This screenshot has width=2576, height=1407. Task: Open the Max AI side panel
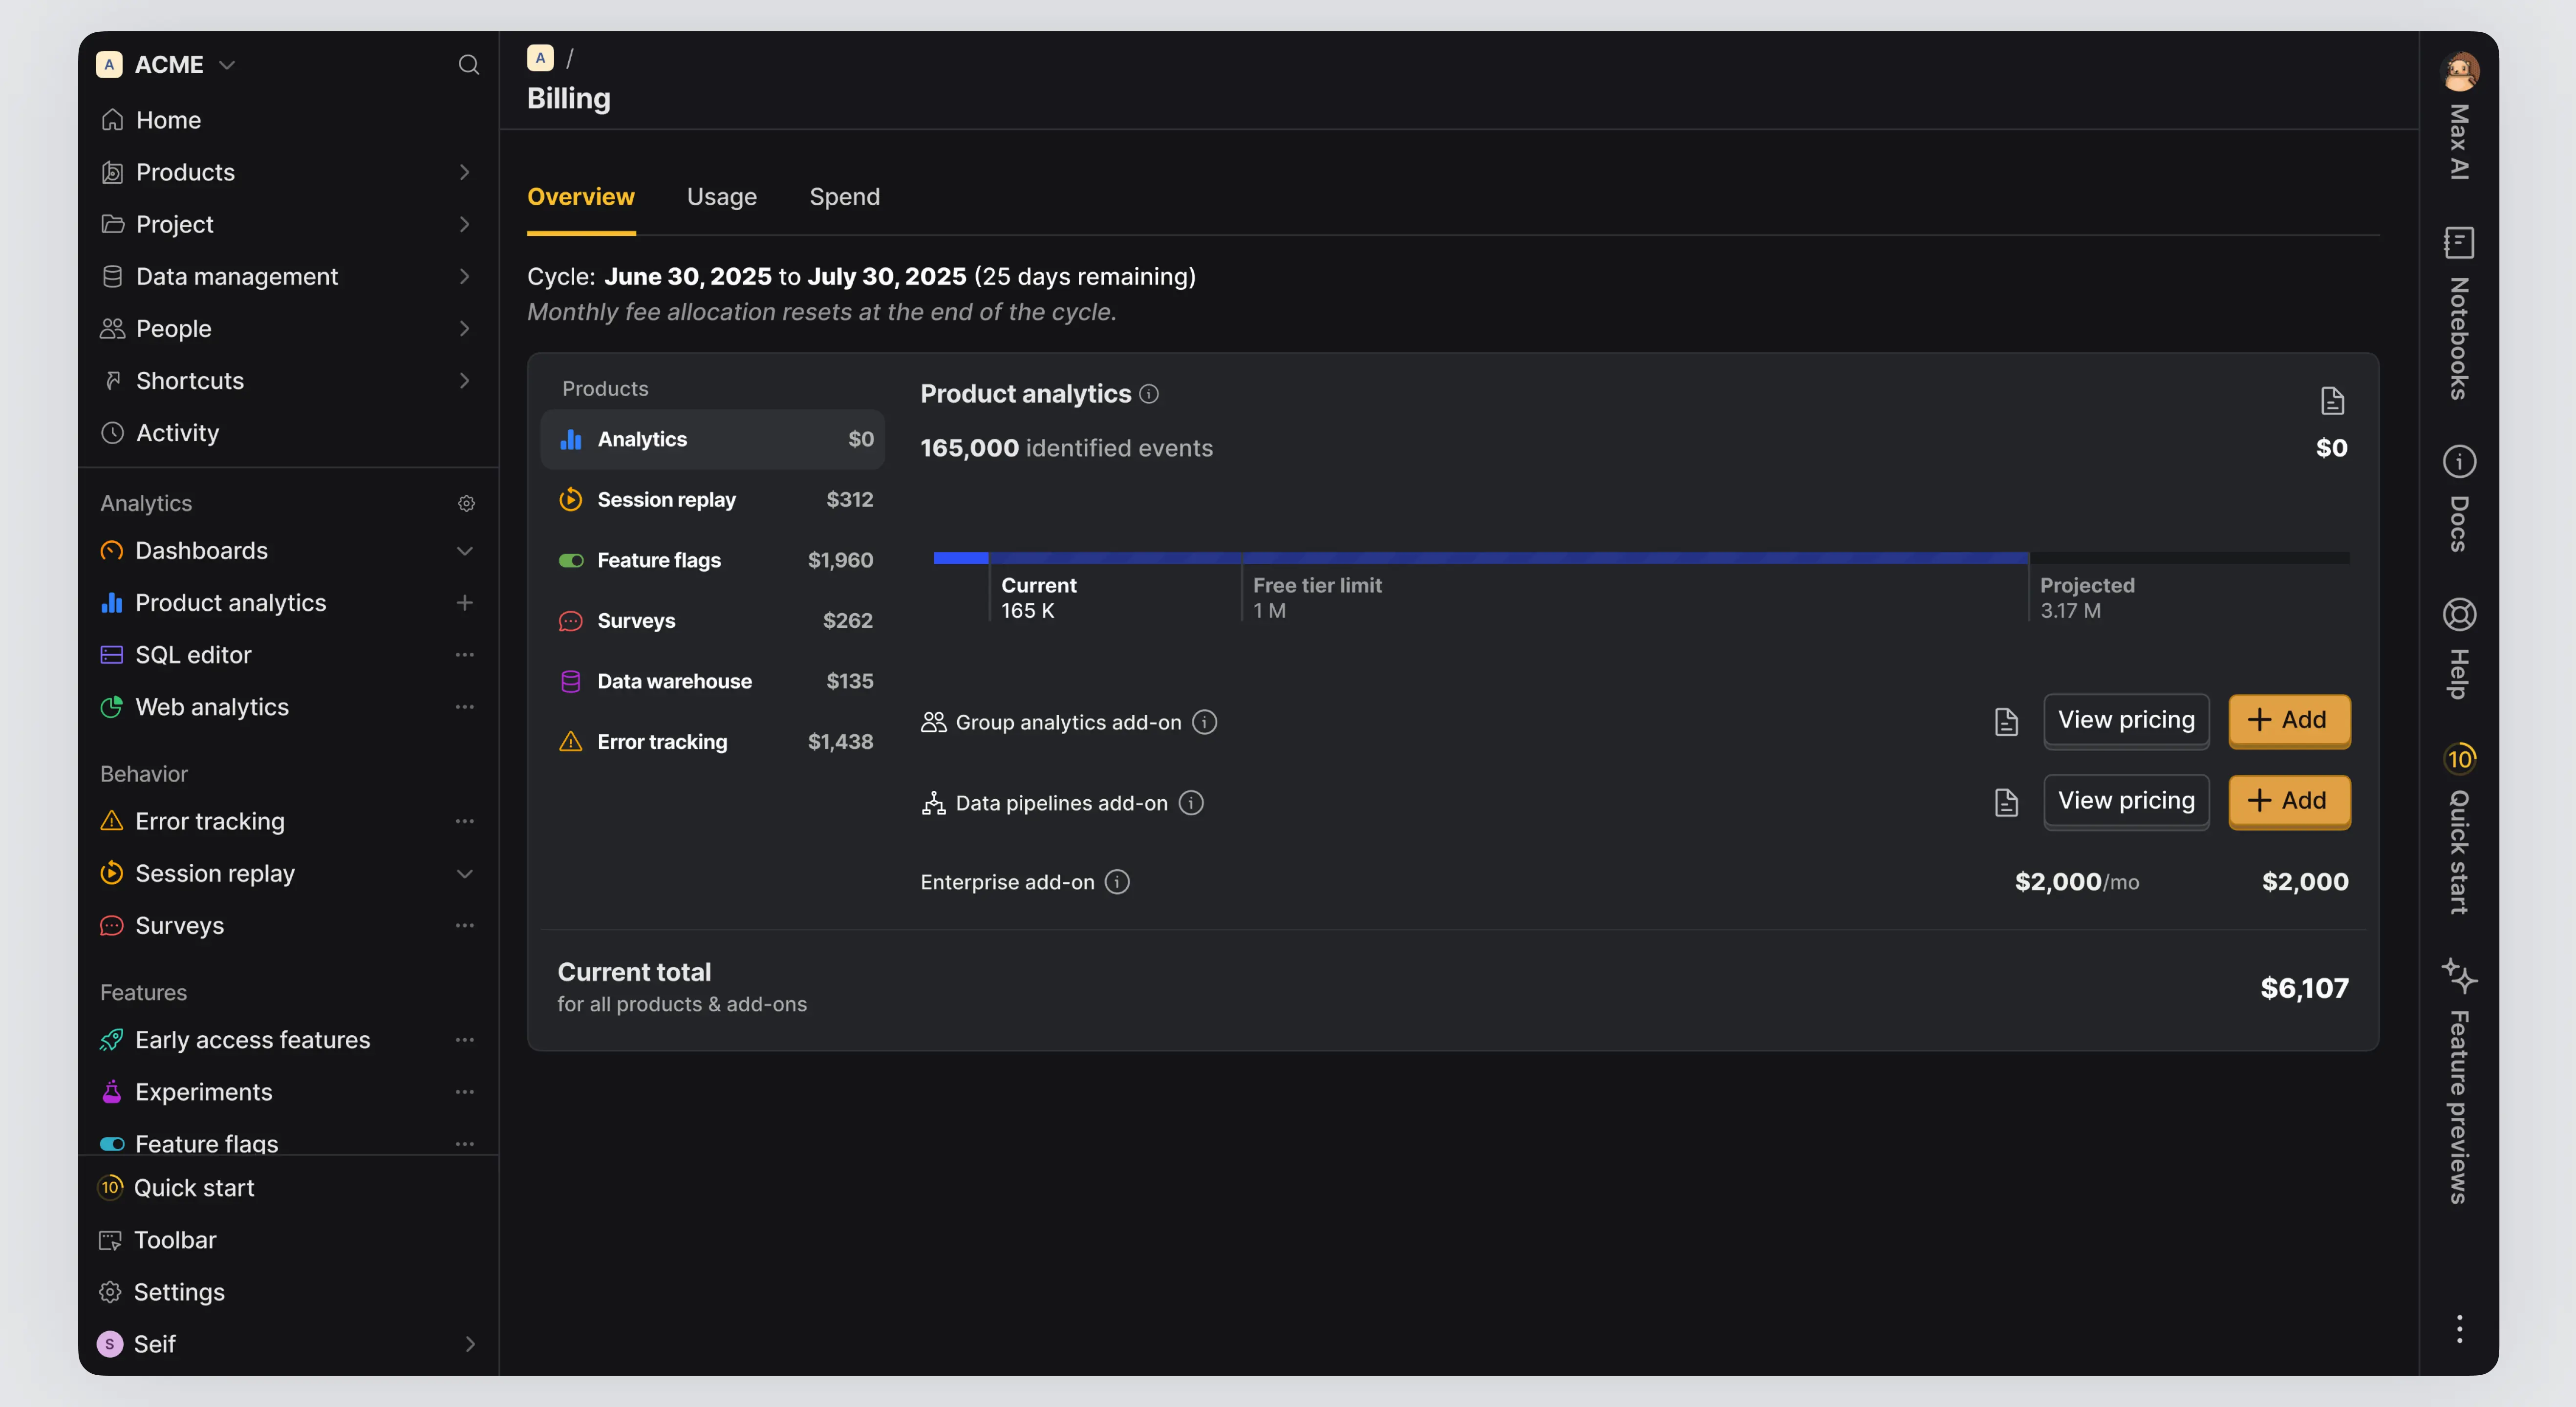pos(2458,118)
